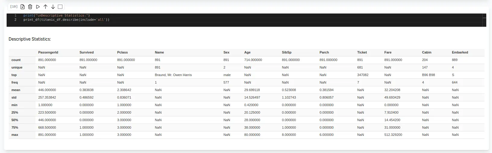Click the Age std value 14.526497
492x153 pixels.
point(252,97)
